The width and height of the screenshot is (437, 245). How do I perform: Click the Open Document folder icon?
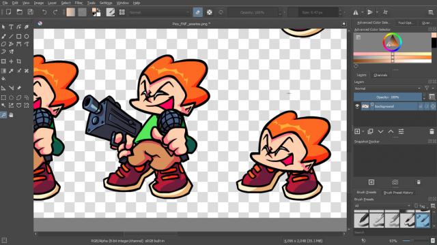pyautogui.click(x=20, y=12)
